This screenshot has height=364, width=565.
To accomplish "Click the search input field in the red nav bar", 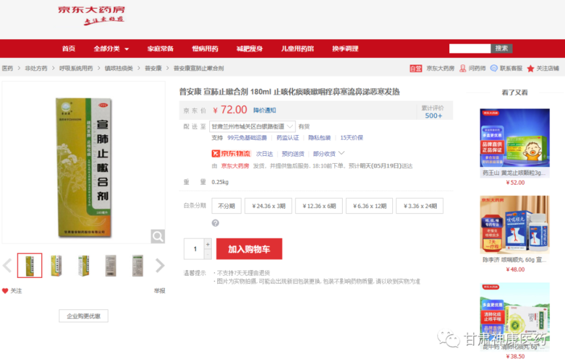I will pos(470,48).
